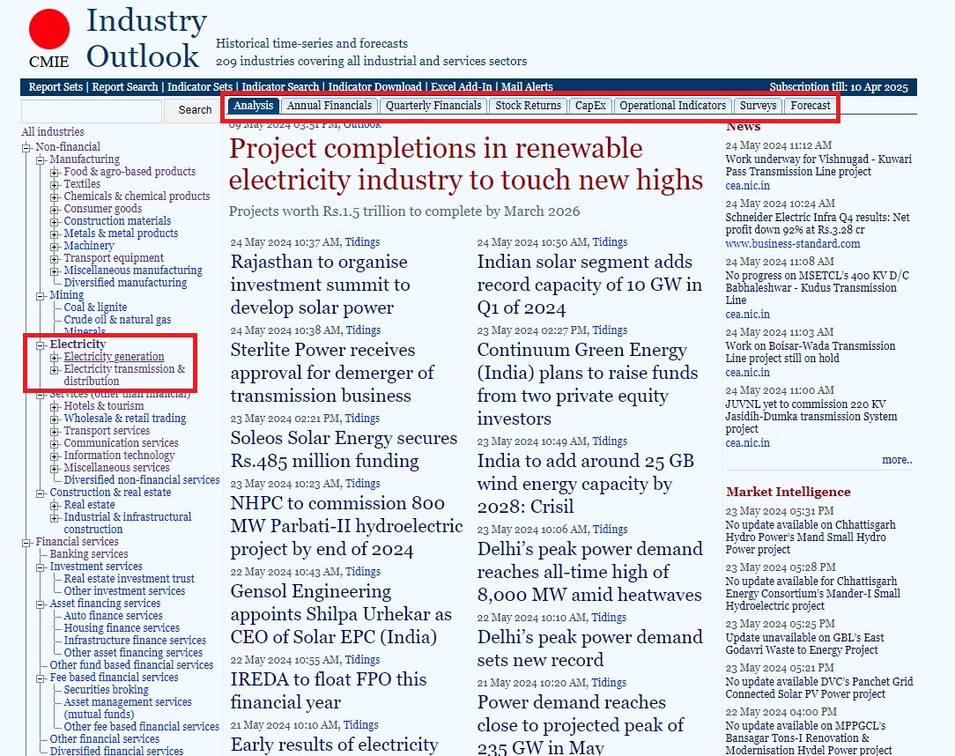Open the Stock Returns tab
This screenshot has width=955, height=756.
pyautogui.click(x=528, y=106)
